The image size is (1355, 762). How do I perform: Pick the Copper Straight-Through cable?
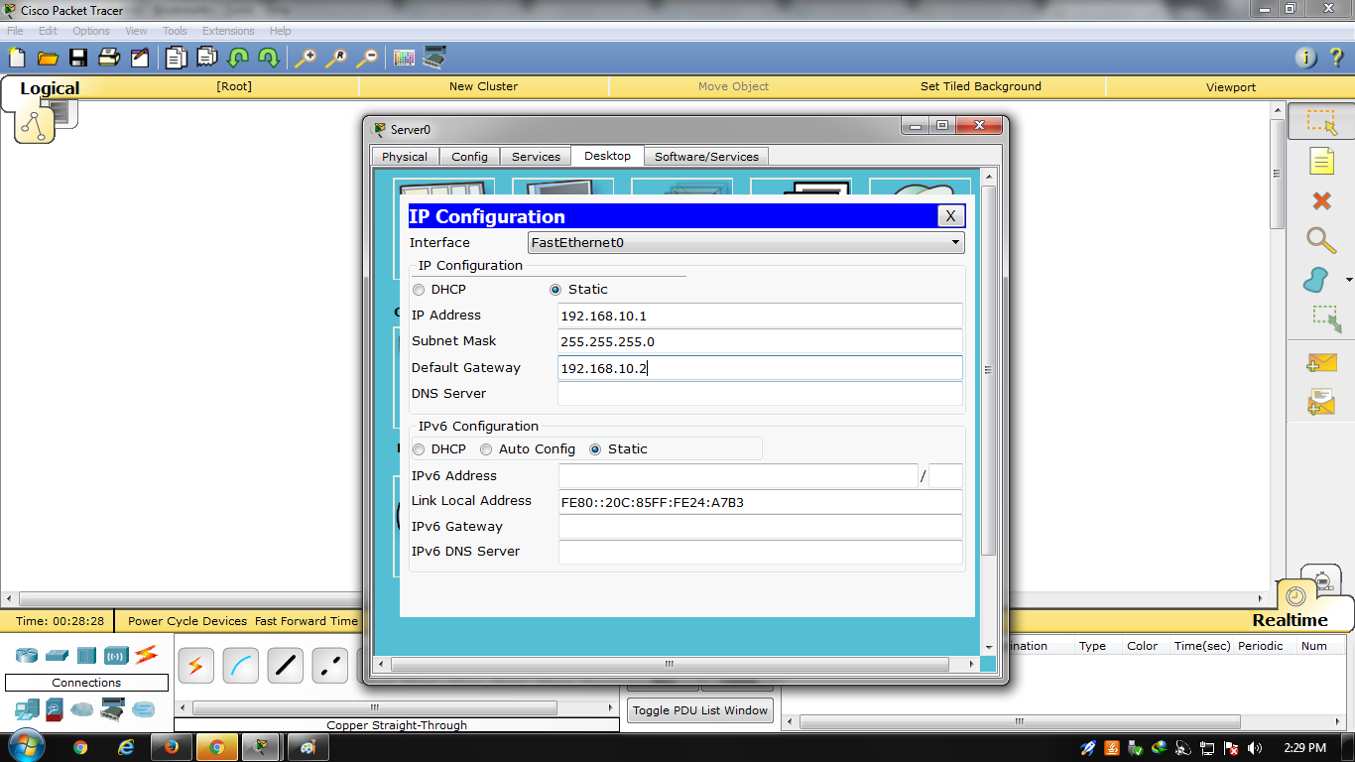[285, 665]
